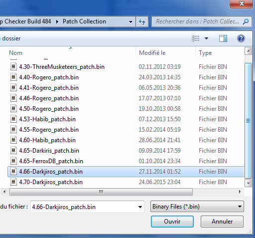The height and width of the screenshot is (238, 255).
Task: Click the view mode icon
Action: point(196,38)
